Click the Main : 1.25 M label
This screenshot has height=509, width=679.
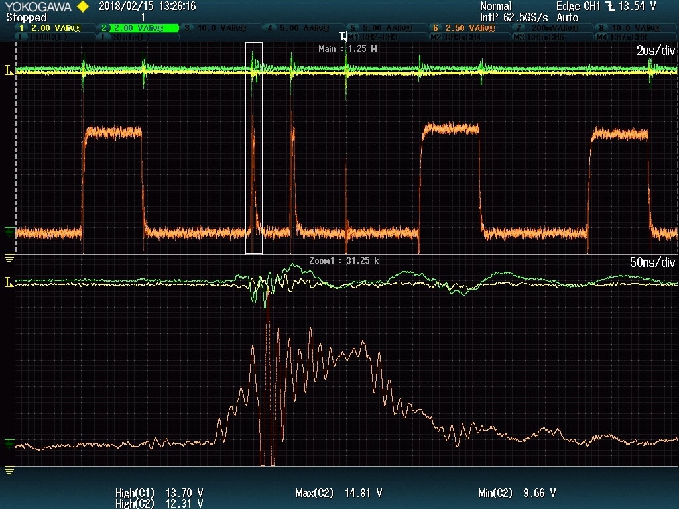[347, 49]
